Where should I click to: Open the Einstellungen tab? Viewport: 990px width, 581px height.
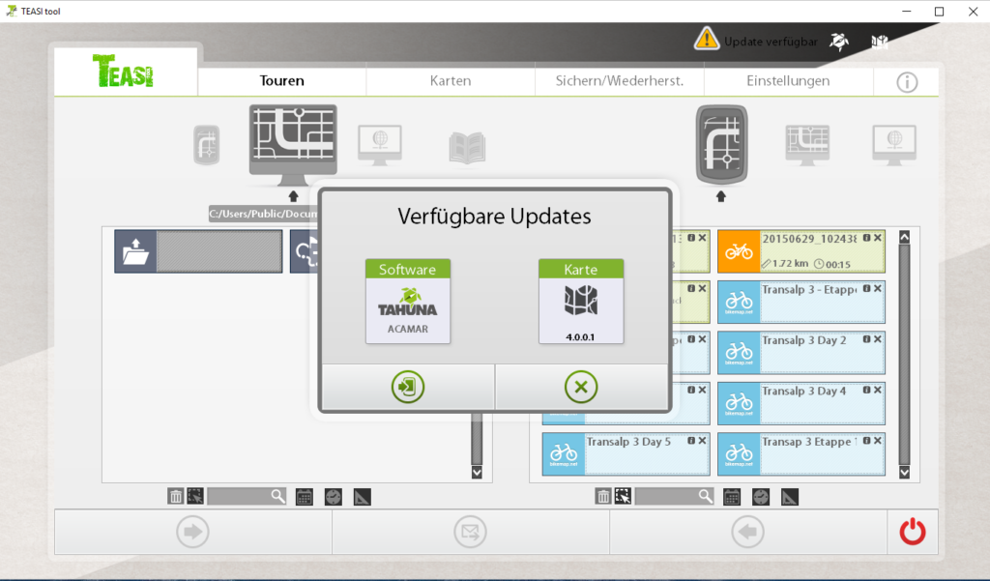click(788, 81)
